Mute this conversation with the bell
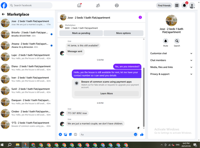This screenshot has width=200, height=148. (166, 41)
